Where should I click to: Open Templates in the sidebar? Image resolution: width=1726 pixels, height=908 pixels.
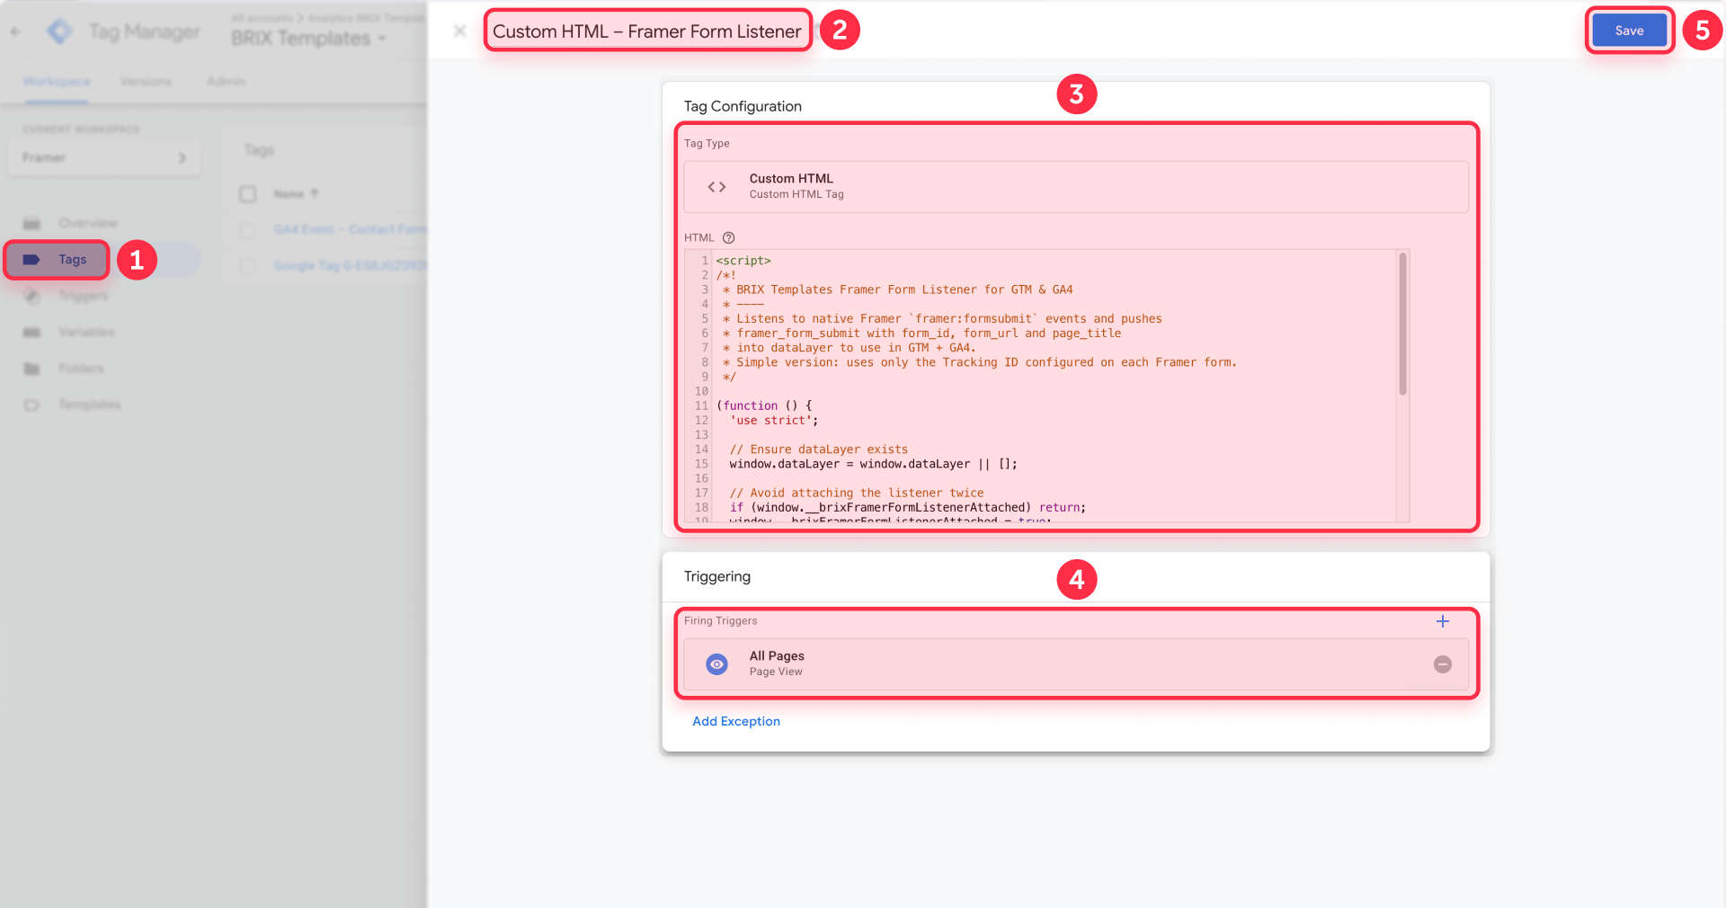[90, 405]
